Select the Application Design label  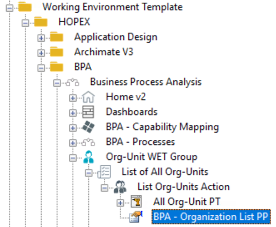point(116,37)
